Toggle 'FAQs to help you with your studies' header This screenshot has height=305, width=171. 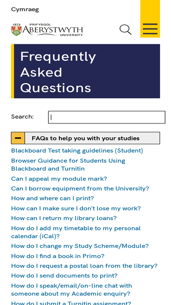[86, 138]
